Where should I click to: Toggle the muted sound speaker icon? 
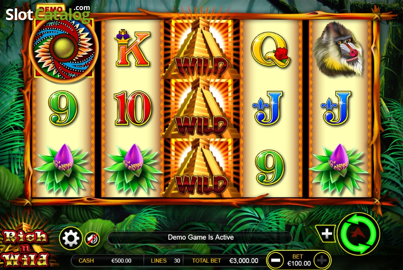[x=92, y=239]
